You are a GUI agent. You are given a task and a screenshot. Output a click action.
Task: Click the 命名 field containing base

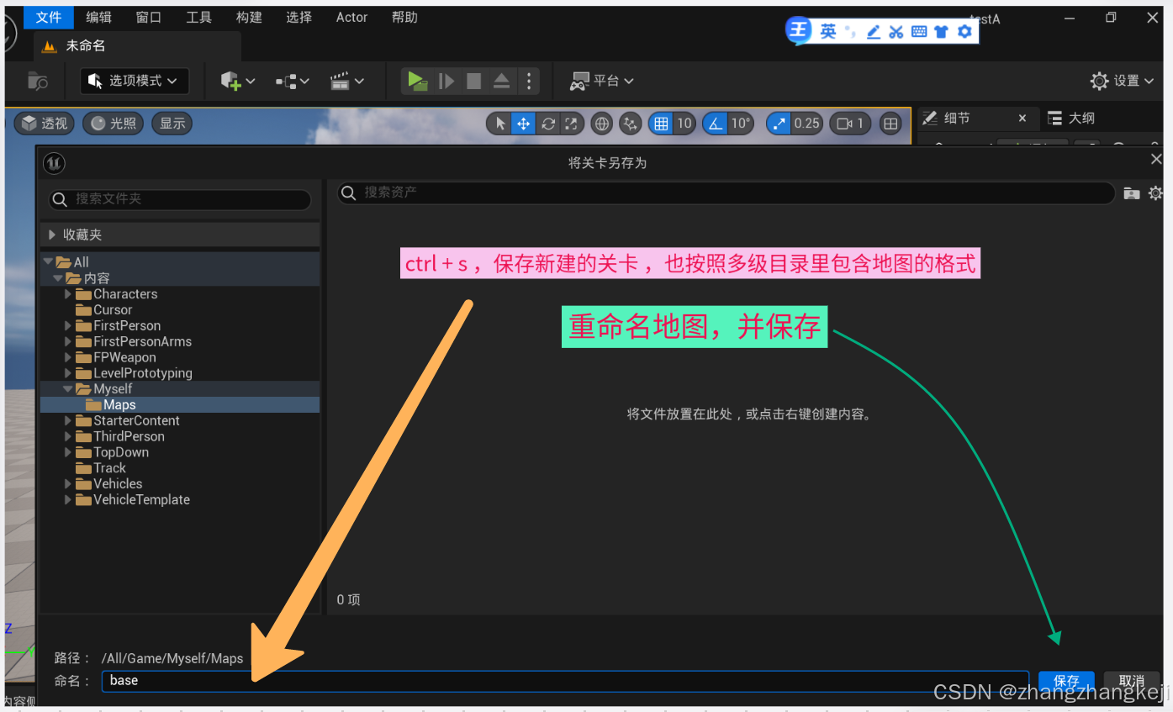[x=336, y=680]
